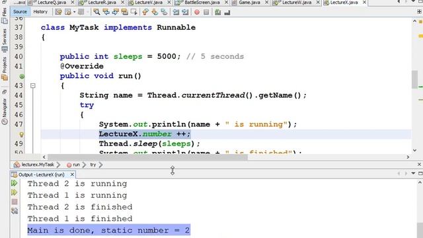Click the greyed Forward navigation toolbar icon
This screenshot has width=423, height=238.
click(81, 12)
